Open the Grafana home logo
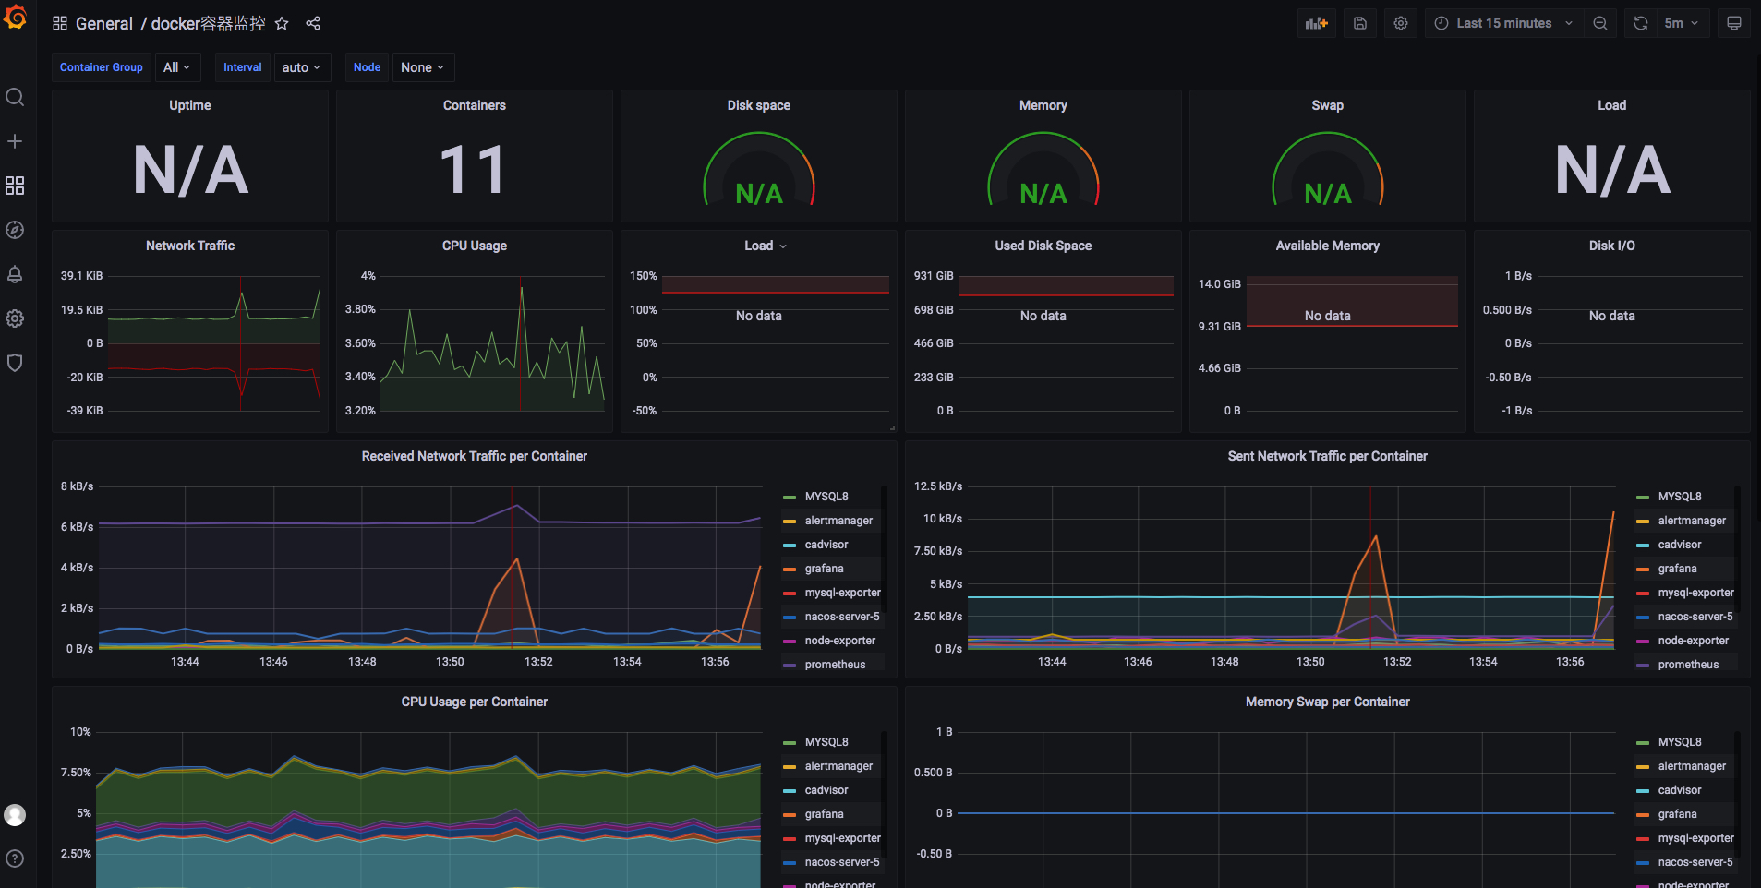This screenshot has width=1761, height=888. [x=15, y=18]
